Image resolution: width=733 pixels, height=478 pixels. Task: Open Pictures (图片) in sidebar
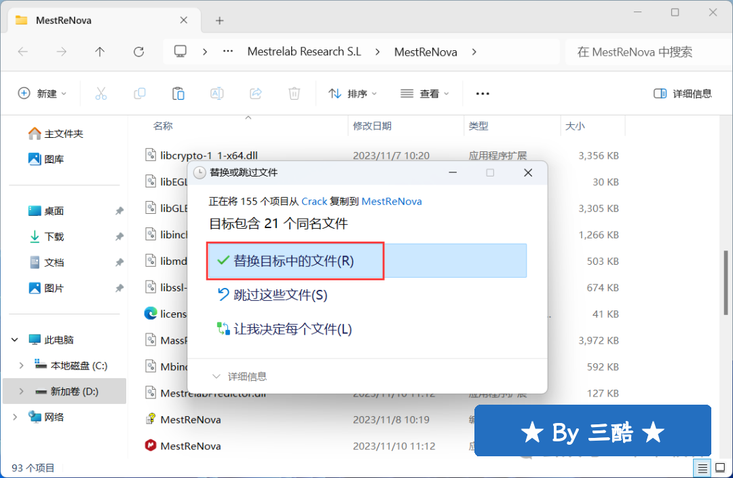(x=46, y=288)
